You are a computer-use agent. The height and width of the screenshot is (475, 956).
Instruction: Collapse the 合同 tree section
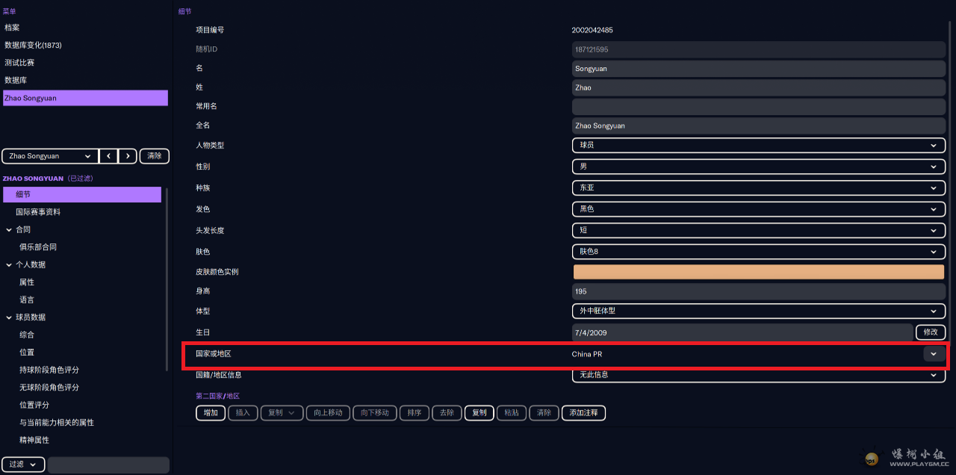pos(9,229)
